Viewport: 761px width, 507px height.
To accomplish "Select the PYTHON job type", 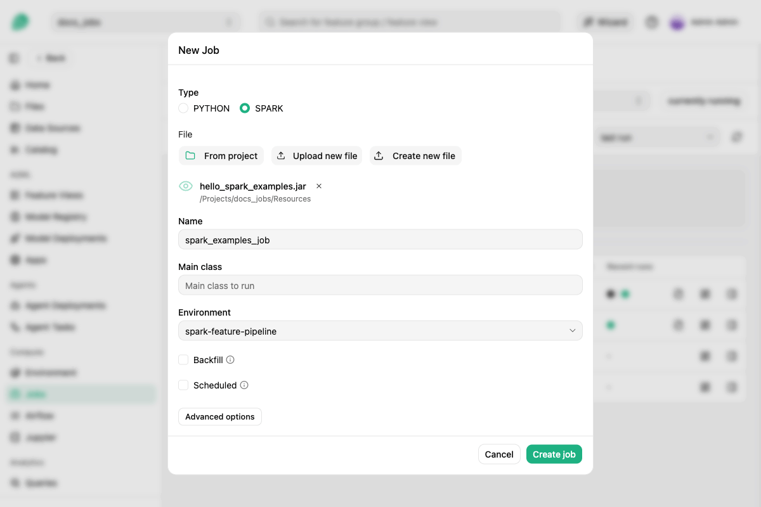I will click(183, 108).
